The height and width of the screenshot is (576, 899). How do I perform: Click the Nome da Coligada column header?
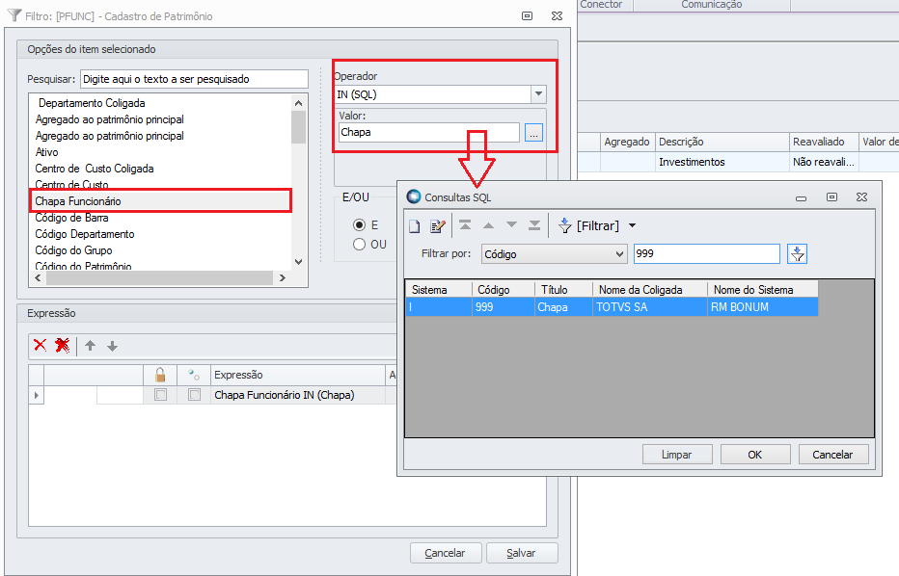click(x=650, y=290)
